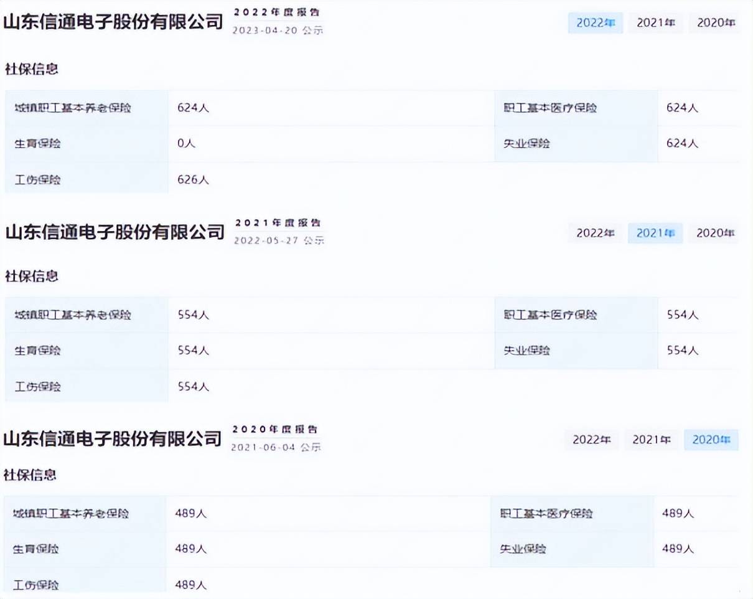Click 社保信息 heading in the 2020 report
The width and height of the screenshot is (753, 599).
(30, 475)
